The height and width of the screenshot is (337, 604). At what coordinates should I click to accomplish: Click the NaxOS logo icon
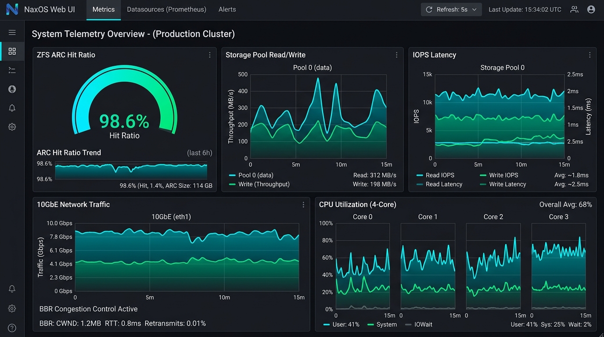[12, 9]
